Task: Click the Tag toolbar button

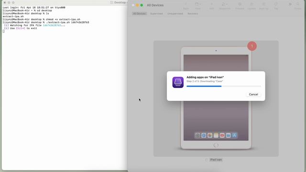Action: [x=276, y=6]
